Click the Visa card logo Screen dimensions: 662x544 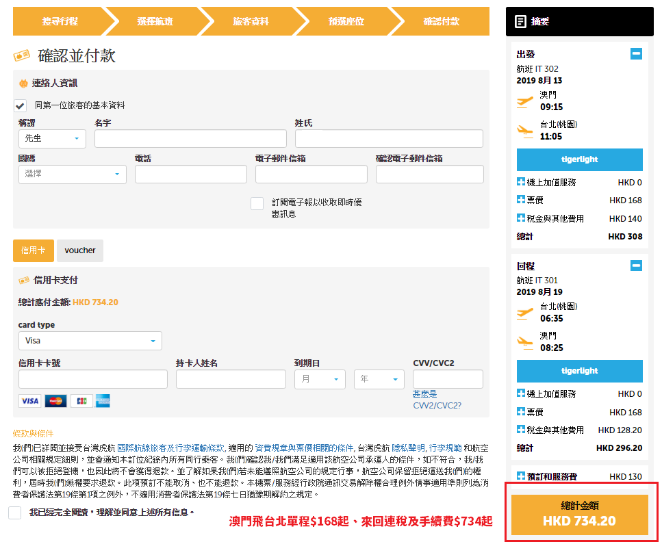(x=30, y=401)
